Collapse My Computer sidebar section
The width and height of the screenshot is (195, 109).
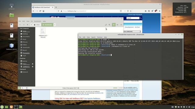(19, 28)
